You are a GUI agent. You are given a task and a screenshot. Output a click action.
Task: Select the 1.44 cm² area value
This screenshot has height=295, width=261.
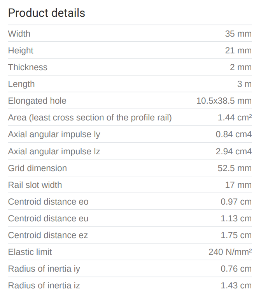(235, 117)
